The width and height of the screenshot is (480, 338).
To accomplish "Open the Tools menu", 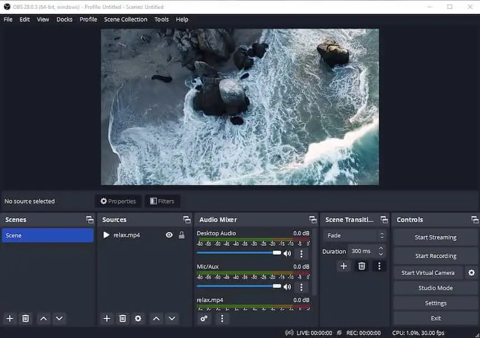I will tap(161, 20).
